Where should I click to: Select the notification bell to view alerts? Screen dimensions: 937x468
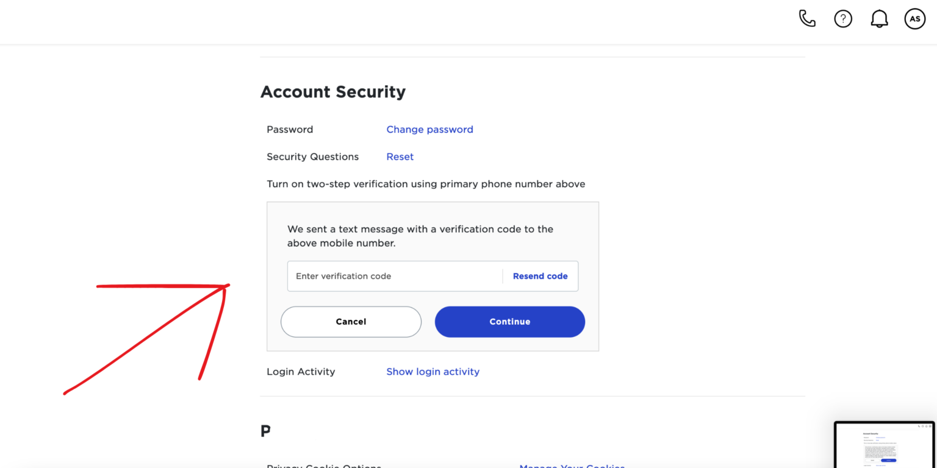(x=879, y=18)
